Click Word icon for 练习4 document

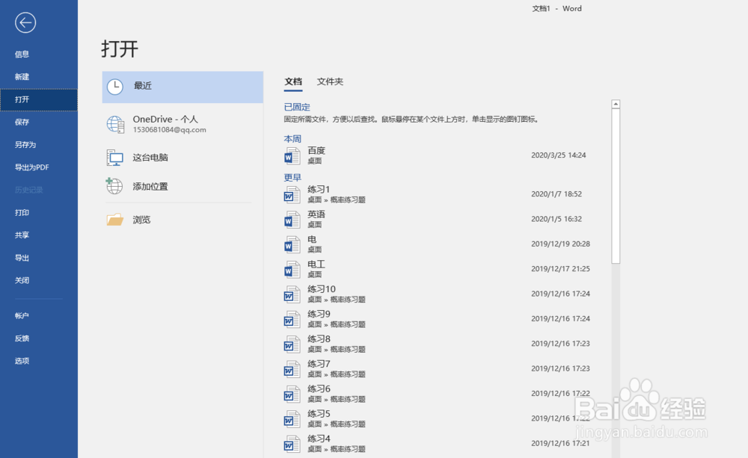[x=292, y=445]
